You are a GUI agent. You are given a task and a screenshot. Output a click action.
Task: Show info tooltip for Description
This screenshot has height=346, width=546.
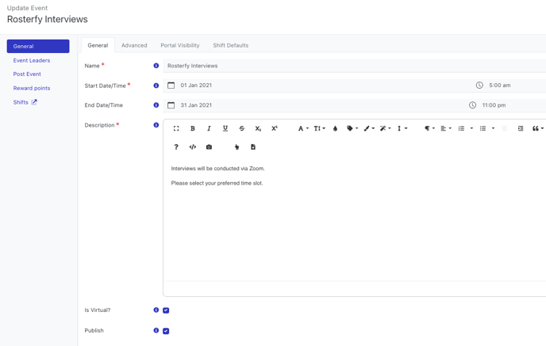pyautogui.click(x=156, y=125)
